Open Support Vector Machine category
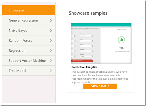146x106 pixels. 29,61
